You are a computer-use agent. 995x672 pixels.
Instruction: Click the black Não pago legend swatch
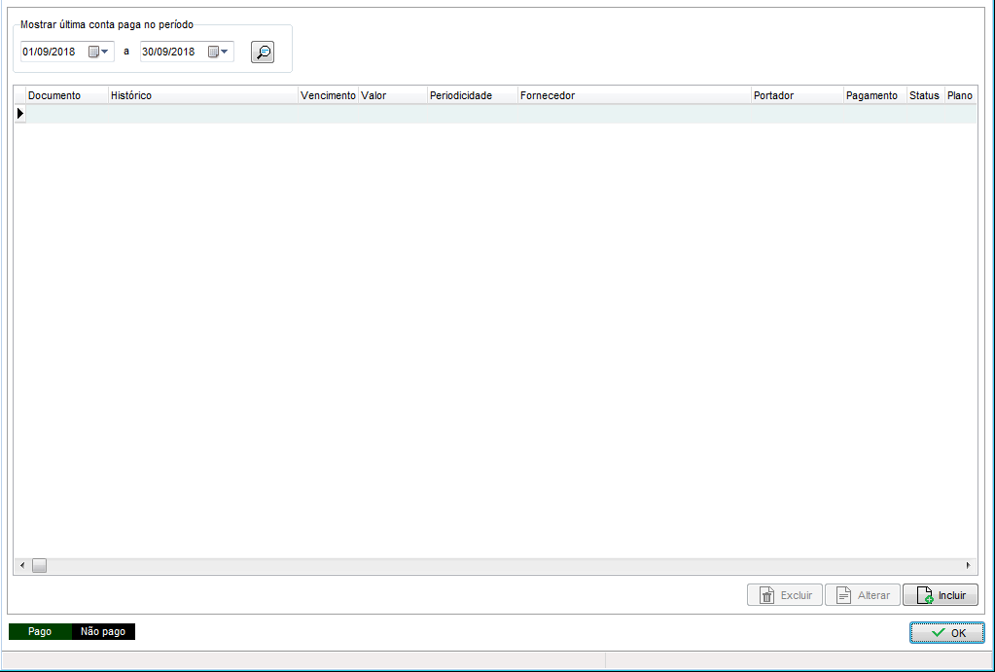pyautogui.click(x=103, y=632)
